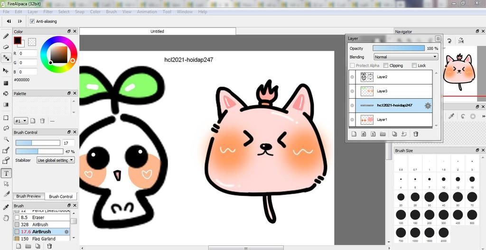The width and height of the screenshot is (486, 250).
Task: Toggle visibility of Layer3
Action: [352, 91]
